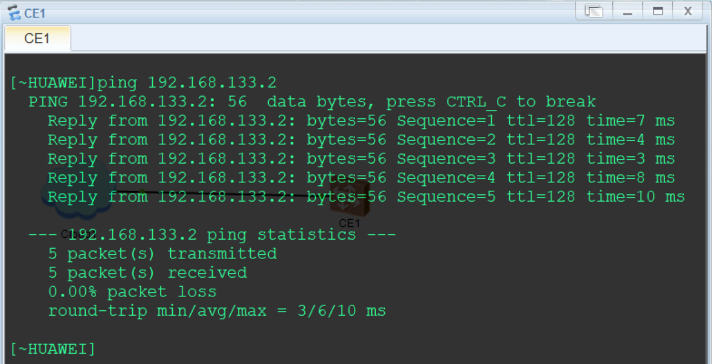Minimize the CE1 console window
Image resolution: width=712 pixels, height=364 pixels.
627,11
